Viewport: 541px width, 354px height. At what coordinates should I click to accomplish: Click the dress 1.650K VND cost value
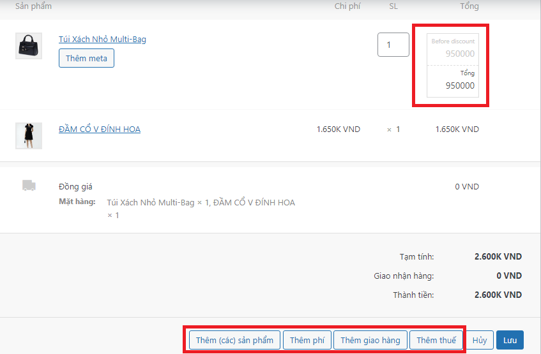tap(338, 129)
